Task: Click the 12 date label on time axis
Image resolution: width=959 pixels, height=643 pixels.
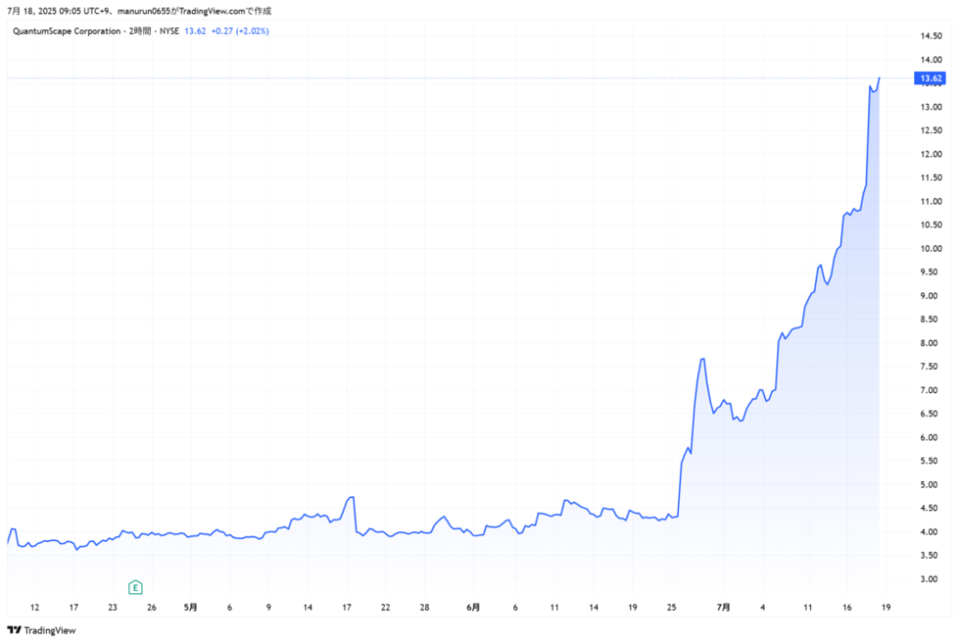Action: point(35,606)
